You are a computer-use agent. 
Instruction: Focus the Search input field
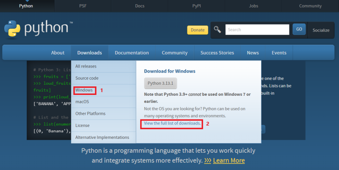[257, 30]
